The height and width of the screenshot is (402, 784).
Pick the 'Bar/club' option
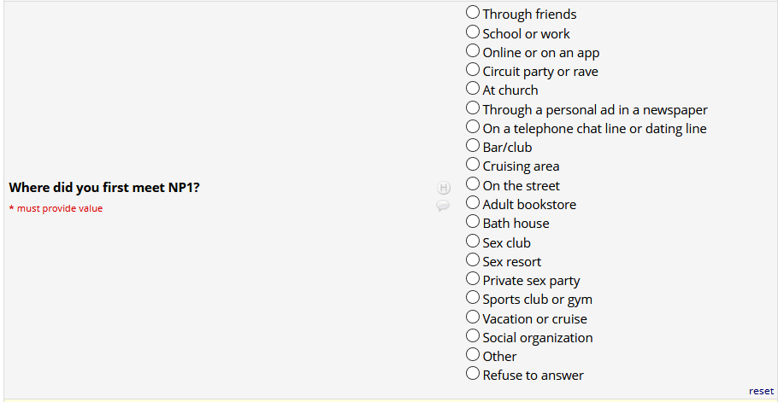pyautogui.click(x=473, y=146)
